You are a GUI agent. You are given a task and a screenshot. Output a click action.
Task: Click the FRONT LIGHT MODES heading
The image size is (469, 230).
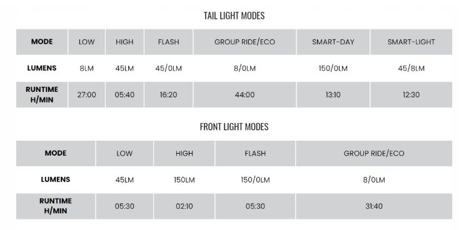234,127
